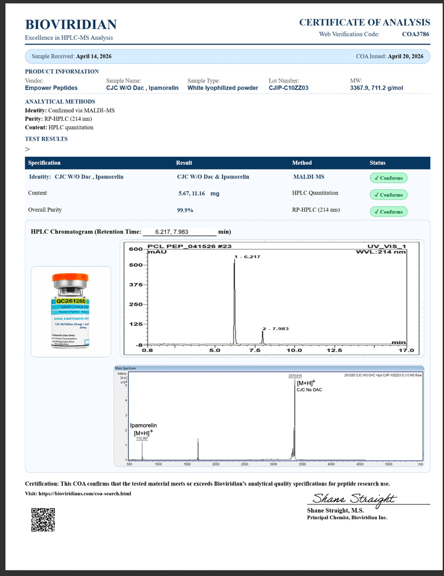Image resolution: width=444 pixels, height=576 pixels.
Task: Select the HPLC Quantitation method cell
Action: point(315,193)
